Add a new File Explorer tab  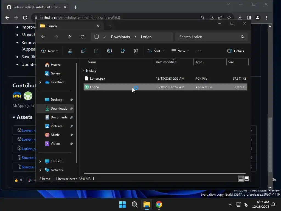(x=110, y=26)
